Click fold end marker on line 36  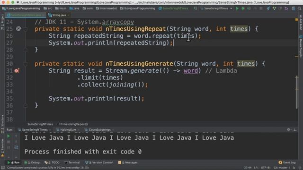pyautogui.click(x=25, y=106)
